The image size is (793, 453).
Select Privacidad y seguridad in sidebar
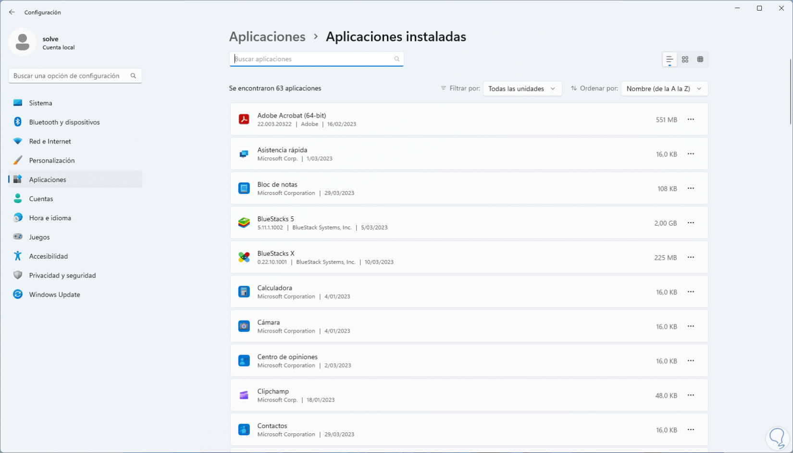coord(62,275)
